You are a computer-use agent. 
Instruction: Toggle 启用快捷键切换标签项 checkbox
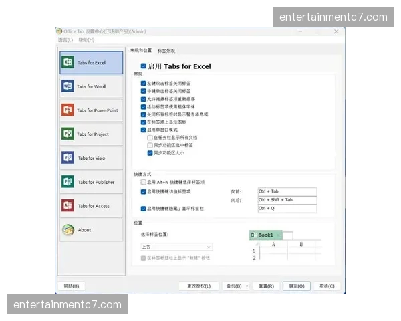pos(144,191)
